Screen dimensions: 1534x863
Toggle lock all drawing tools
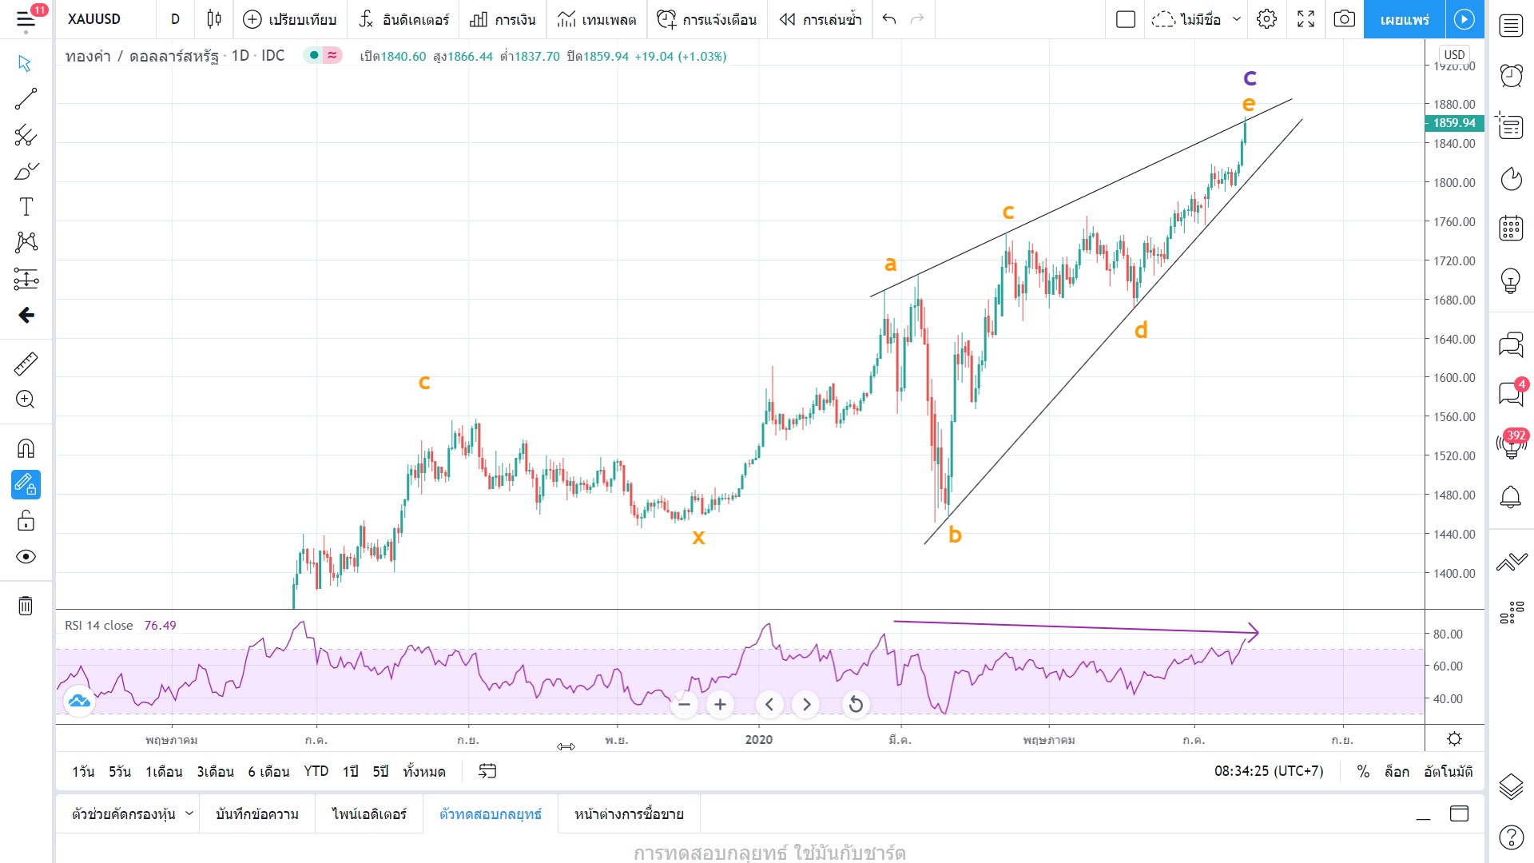(x=26, y=521)
